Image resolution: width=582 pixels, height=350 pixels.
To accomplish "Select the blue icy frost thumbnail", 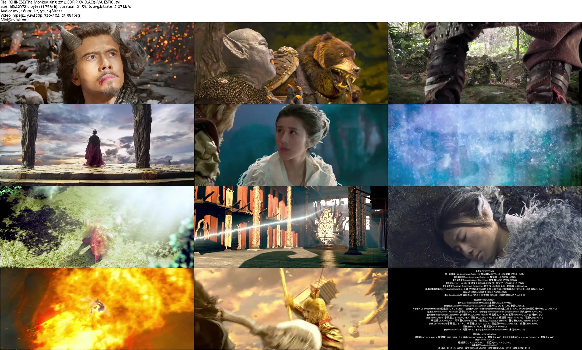I will (x=485, y=145).
